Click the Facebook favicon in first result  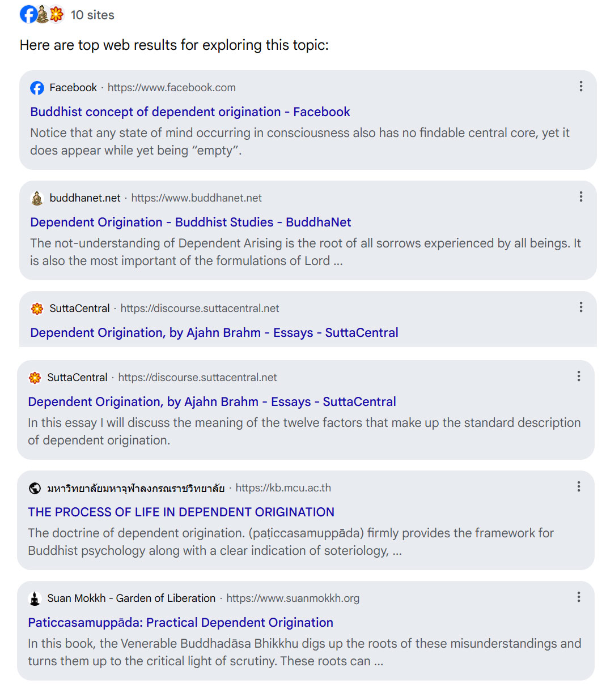tap(37, 88)
